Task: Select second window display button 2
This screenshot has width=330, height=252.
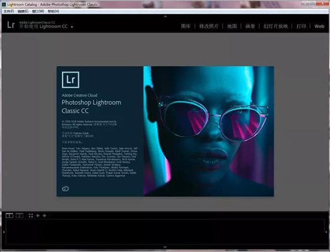Action: click(x=19, y=216)
